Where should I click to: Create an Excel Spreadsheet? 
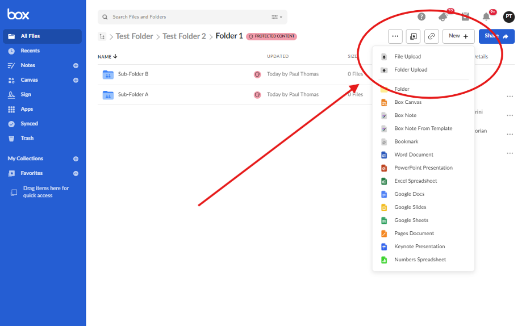tap(423, 181)
